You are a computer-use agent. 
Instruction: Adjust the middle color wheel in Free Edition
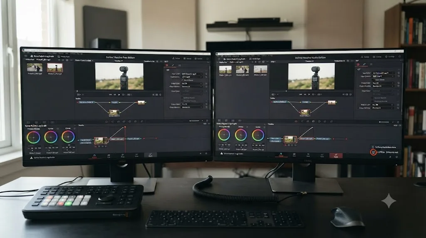click(x=51, y=137)
